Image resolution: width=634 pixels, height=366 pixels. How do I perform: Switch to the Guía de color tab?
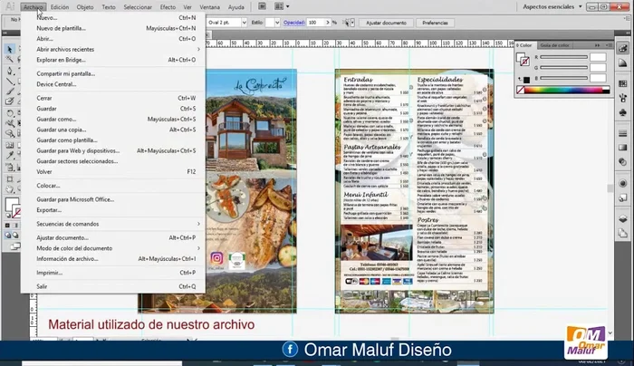pos(554,44)
